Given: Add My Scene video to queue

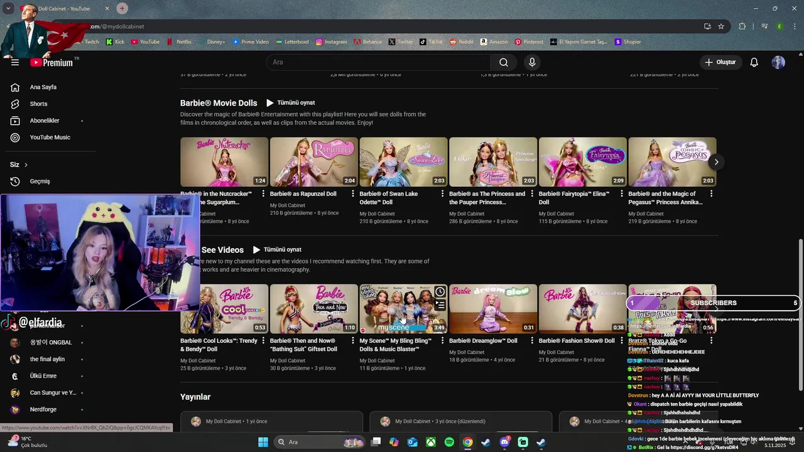Looking at the screenshot, I should point(440,305).
